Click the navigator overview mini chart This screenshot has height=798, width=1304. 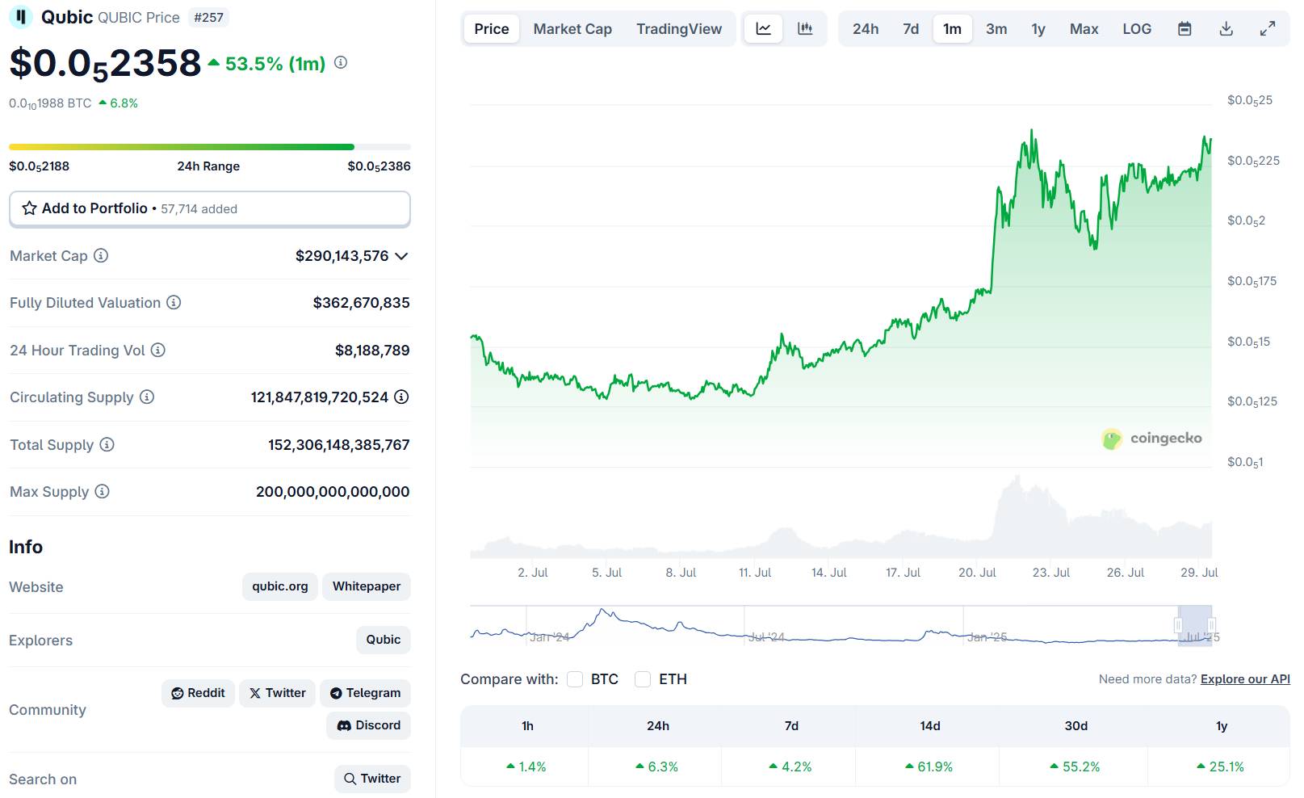[841, 626]
